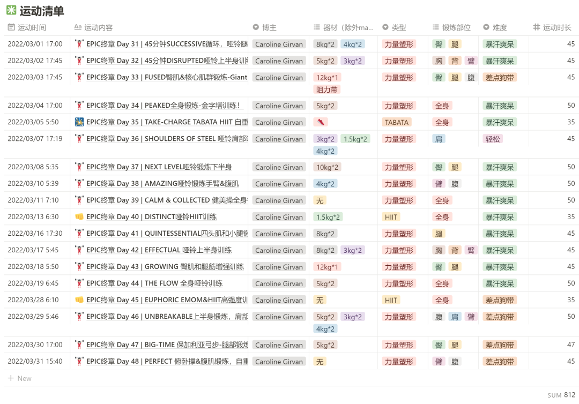
Task: Click the list icon beside the 锻炼部位 header
Action: tap(436, 27)
